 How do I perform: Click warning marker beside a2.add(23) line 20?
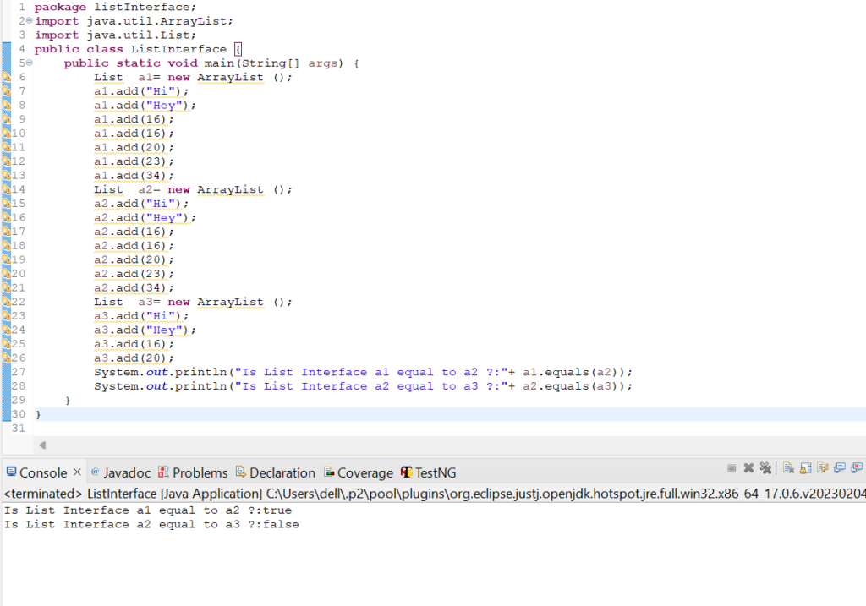point(7,274)
